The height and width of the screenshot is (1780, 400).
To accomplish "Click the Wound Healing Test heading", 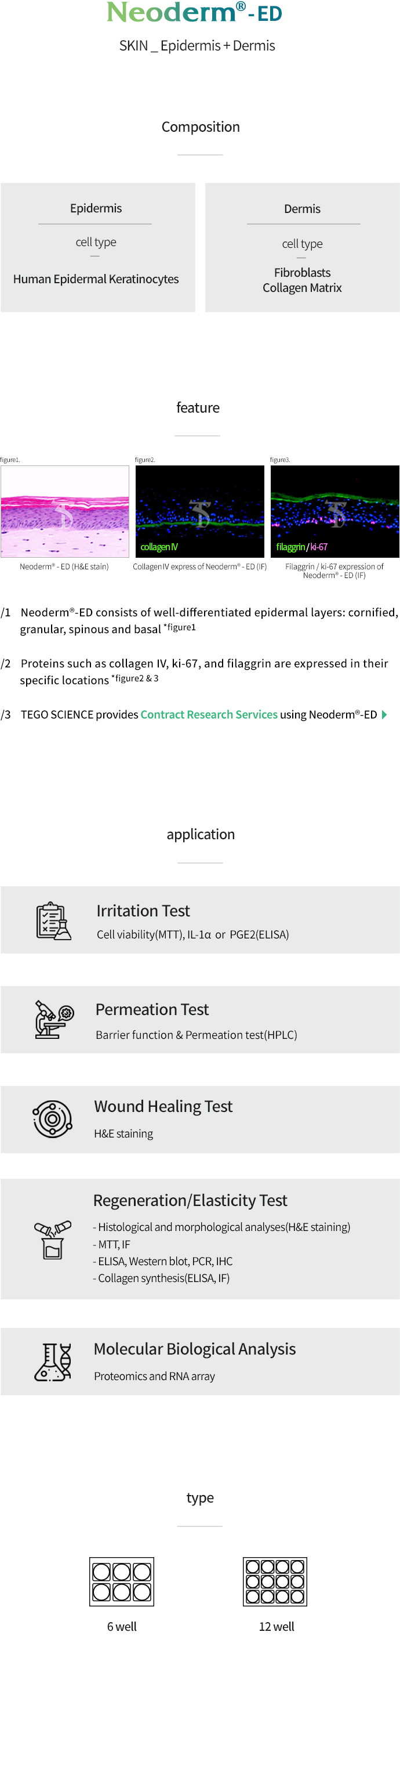I will (163, 1106).
